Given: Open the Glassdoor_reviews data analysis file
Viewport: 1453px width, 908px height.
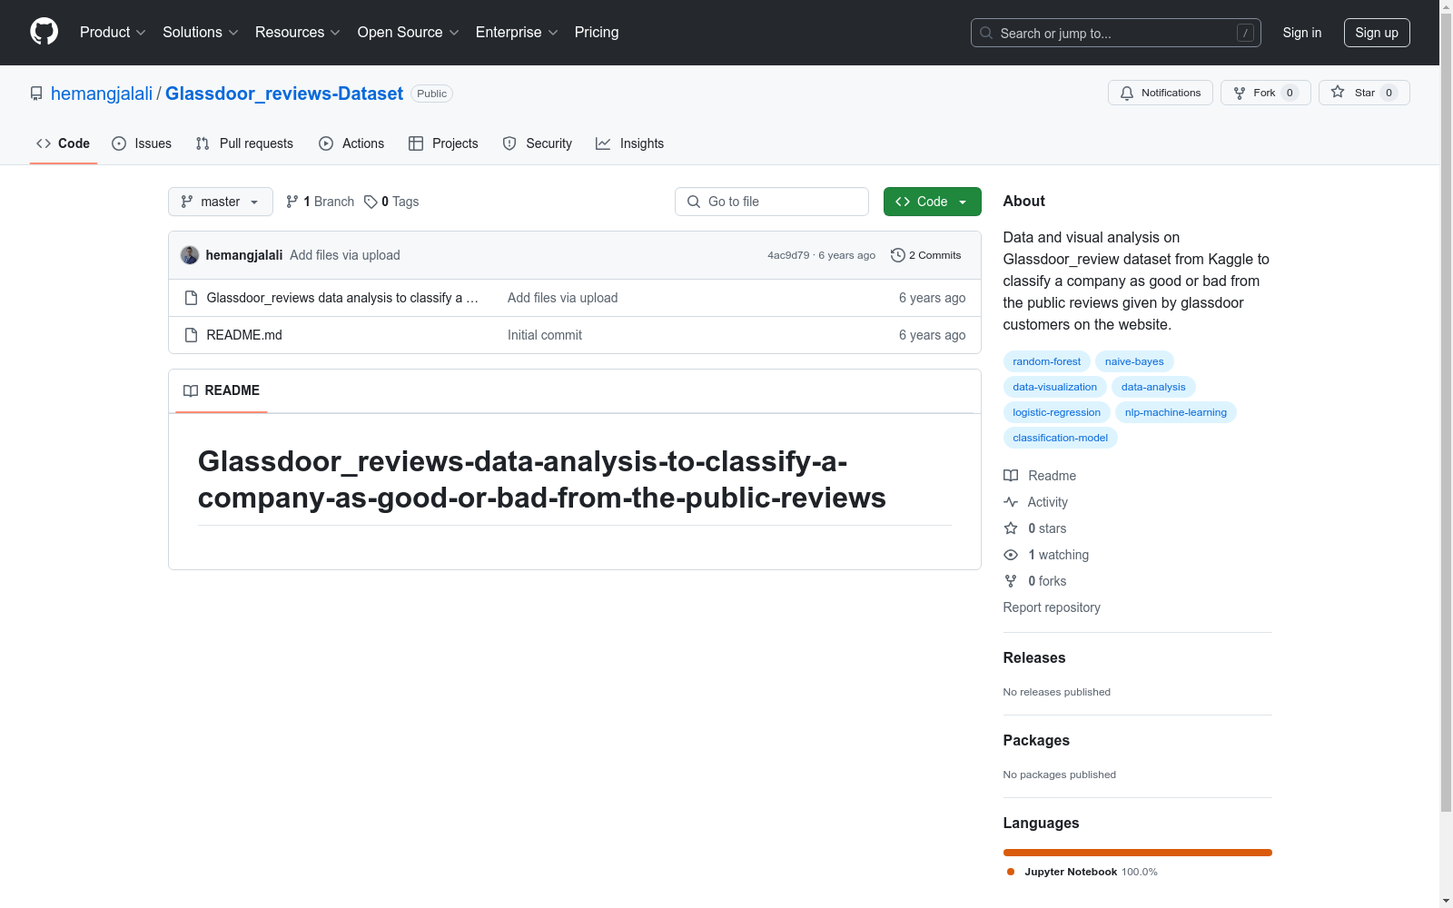Looking at the screenshot, I should 342,298.
